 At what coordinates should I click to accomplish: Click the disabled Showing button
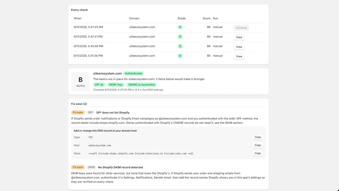tap(241, 28)
